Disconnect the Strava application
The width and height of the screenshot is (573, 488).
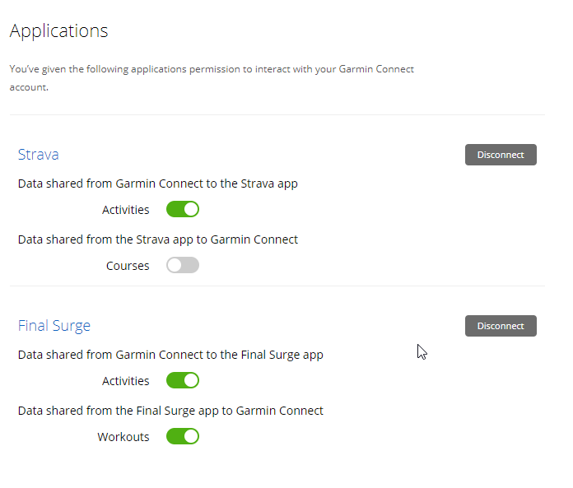point(501,155)
